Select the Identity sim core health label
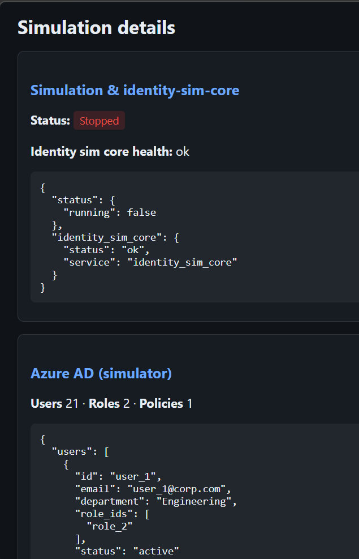Image resolution: width=359 pixels, height=559 pixels. (102, 151)
